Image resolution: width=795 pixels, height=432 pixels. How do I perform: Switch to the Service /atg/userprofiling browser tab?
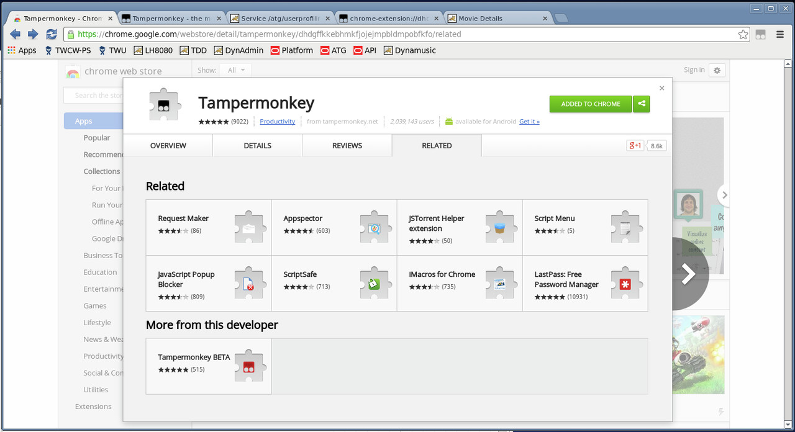point(279,19)
